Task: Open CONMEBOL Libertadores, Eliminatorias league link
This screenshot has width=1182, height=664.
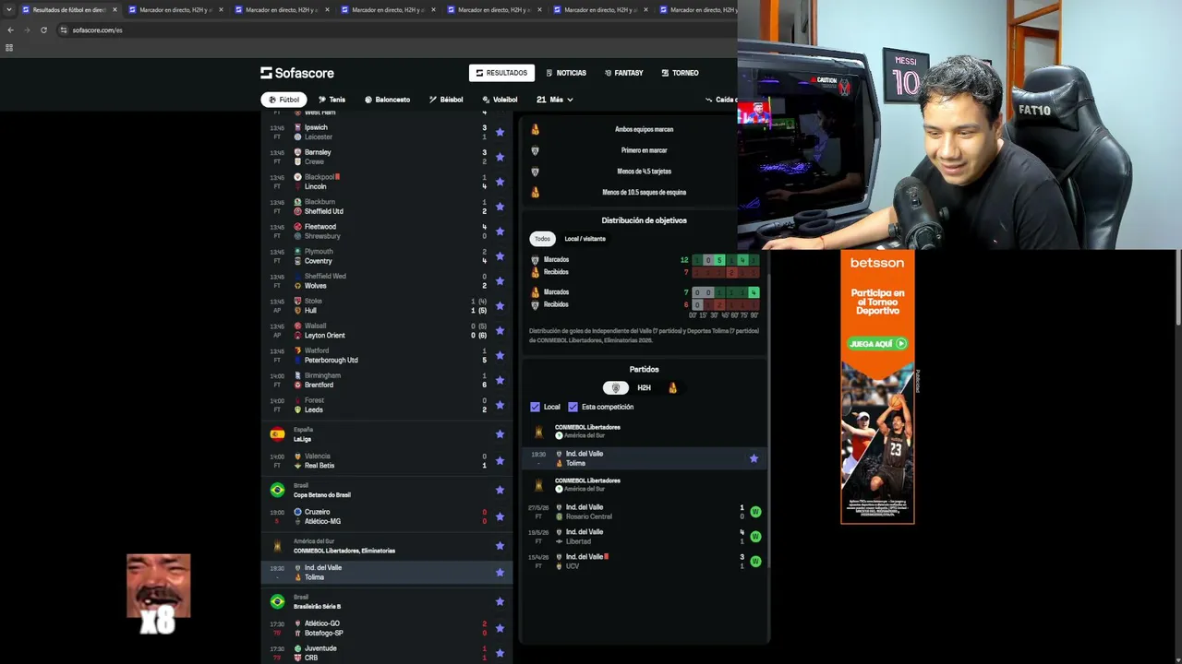Action: (344, 551)
